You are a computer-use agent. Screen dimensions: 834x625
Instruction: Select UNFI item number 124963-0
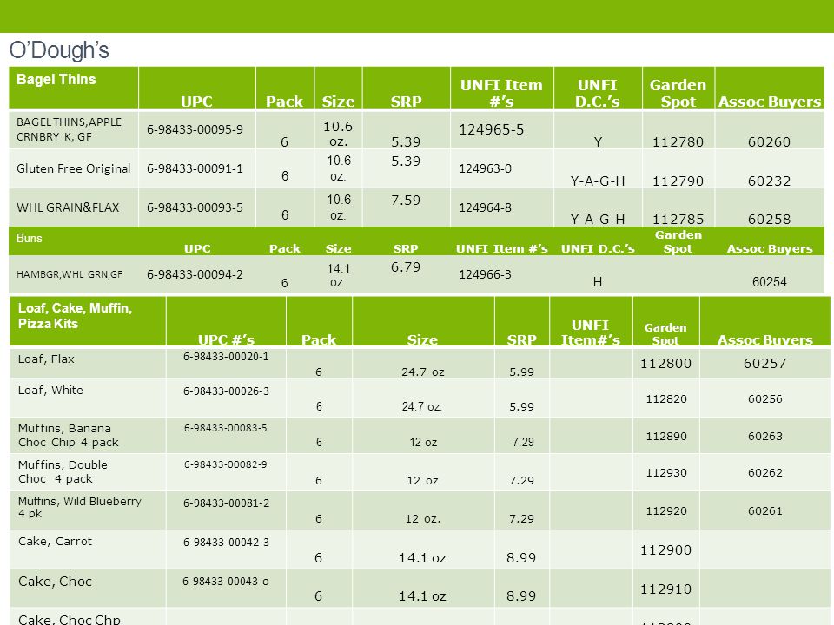click(x=485, y=168)
